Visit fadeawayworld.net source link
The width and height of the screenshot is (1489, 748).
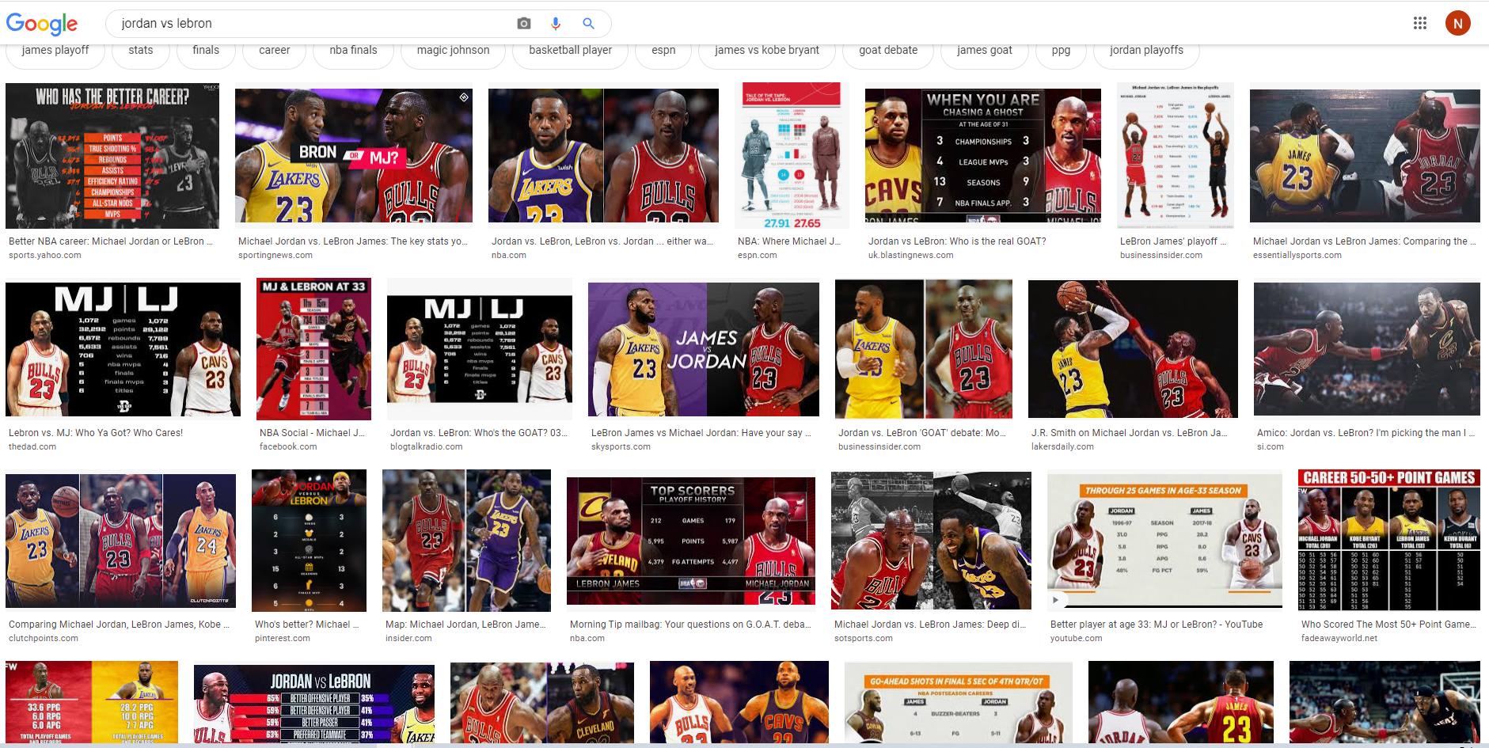(1339, 638)
